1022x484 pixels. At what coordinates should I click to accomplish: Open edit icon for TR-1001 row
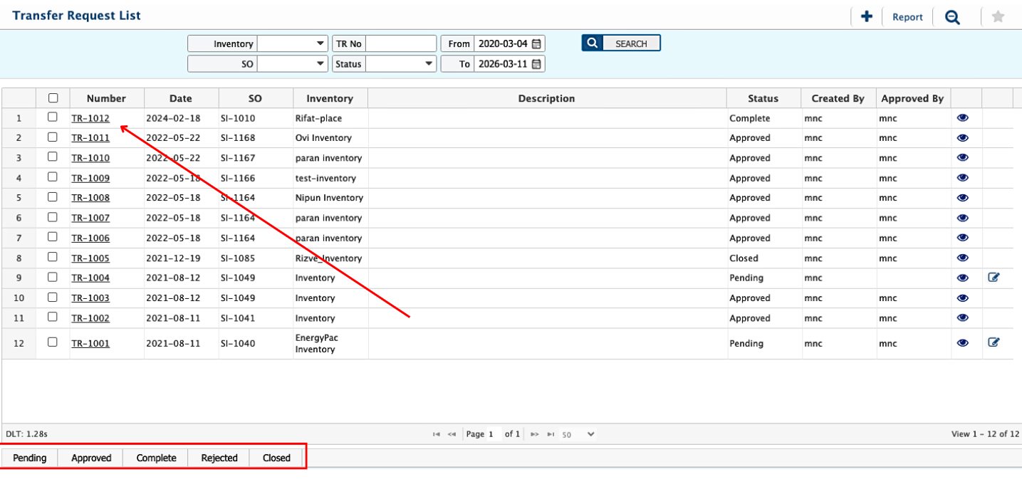994,342
